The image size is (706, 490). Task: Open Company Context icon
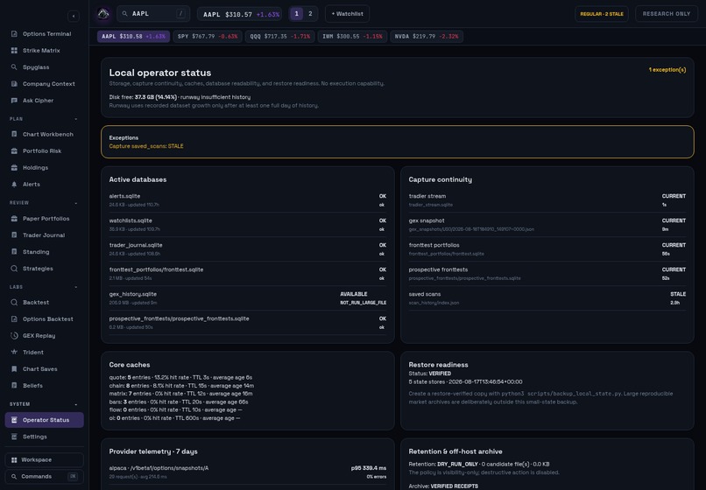click(14, 84)
